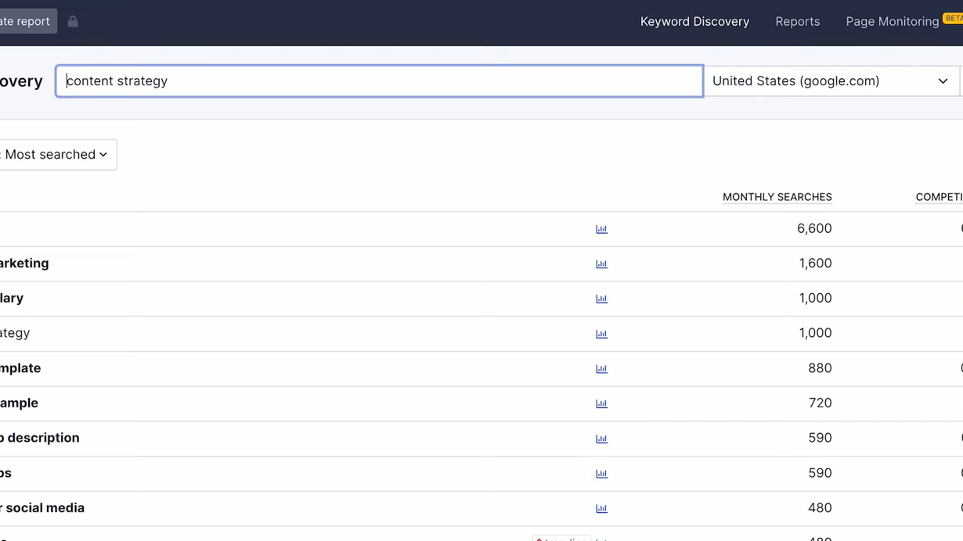Open trend graph for the strategy template keyword
Image resolution: width=963 pixels, height=541 pixels.
[x=601, y=333]
